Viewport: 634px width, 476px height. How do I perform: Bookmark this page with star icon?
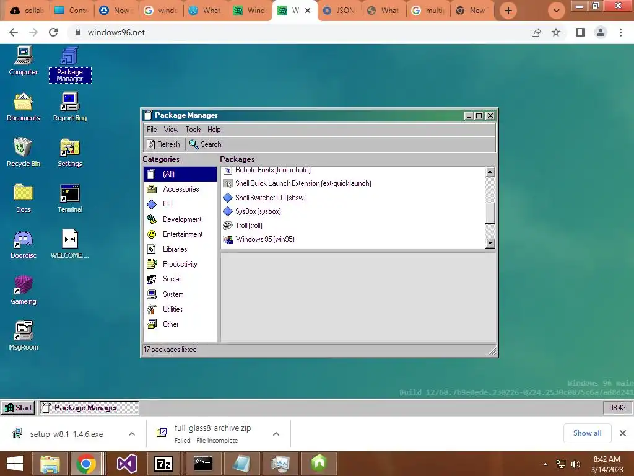click(x=556, y=32)
